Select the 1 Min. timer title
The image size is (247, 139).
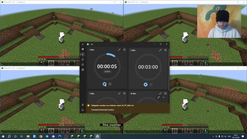click(x=92, y=50)
